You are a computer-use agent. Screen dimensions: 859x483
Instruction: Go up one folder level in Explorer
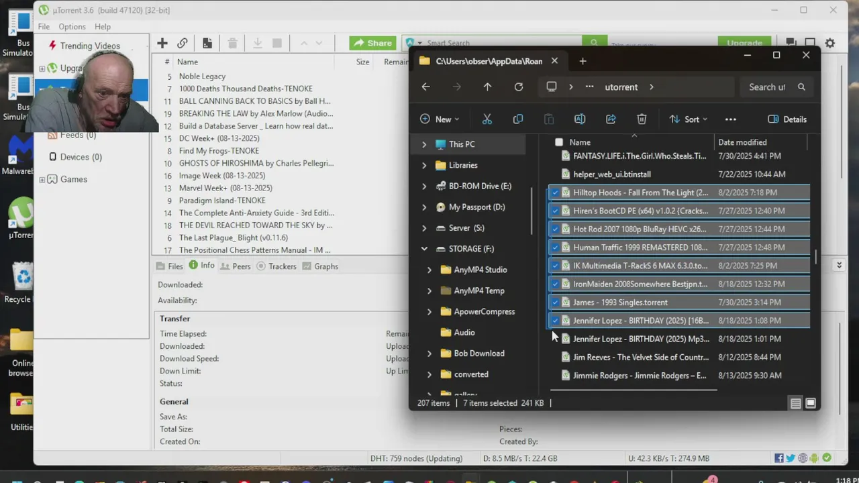[x=487, y=87]
